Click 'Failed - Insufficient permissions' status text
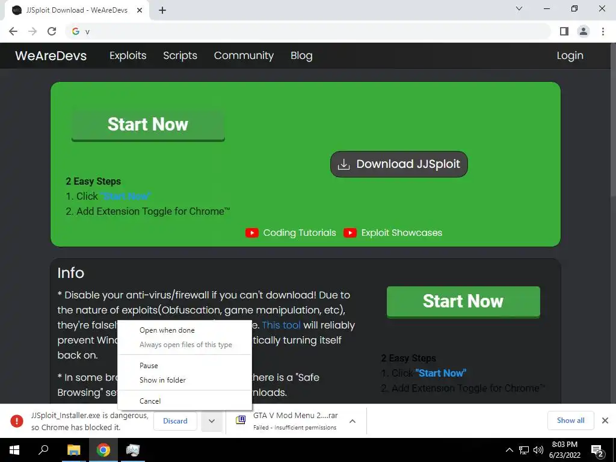 (295, 428)
